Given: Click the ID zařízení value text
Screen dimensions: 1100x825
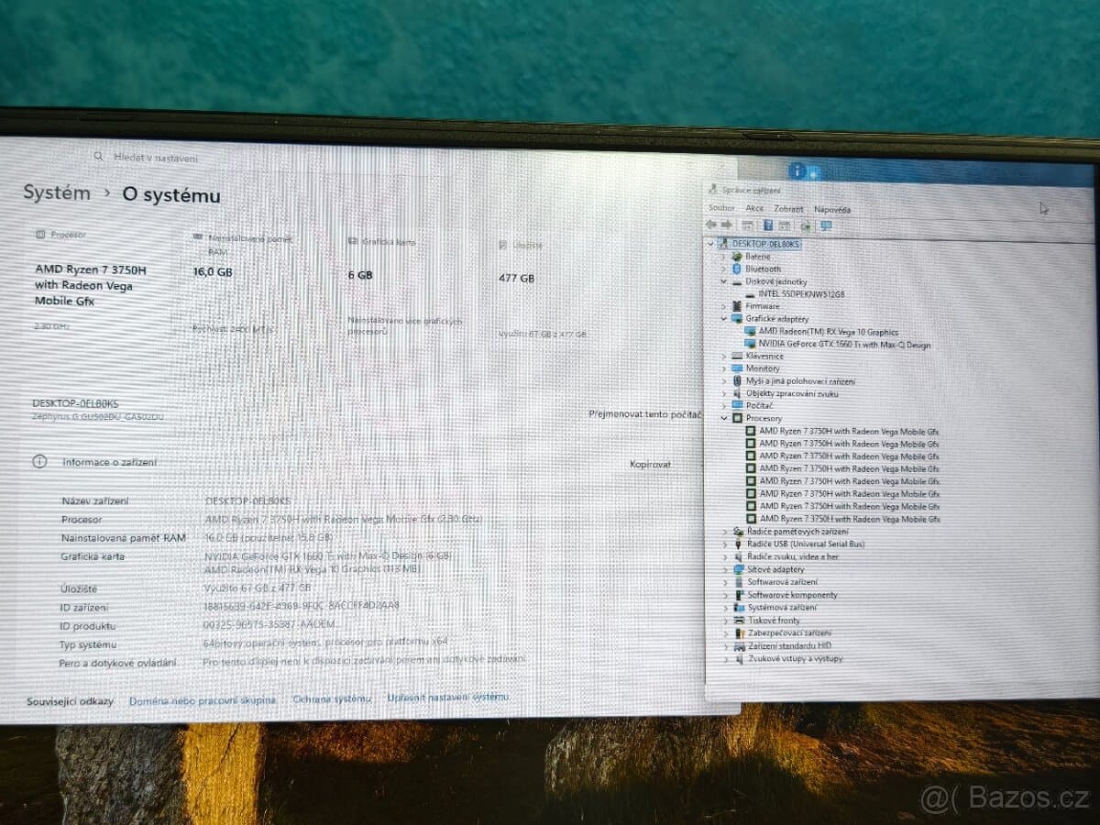Looking at the screenshot, I should 301,606.
